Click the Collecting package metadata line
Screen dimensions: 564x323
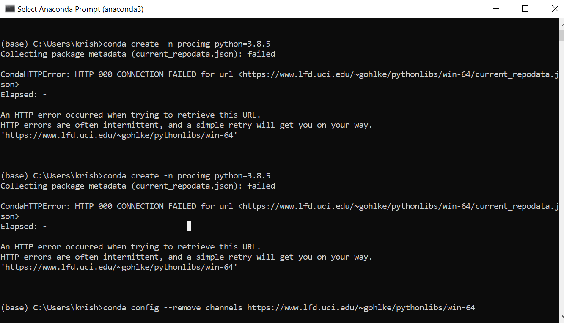(x=138, y=54)
